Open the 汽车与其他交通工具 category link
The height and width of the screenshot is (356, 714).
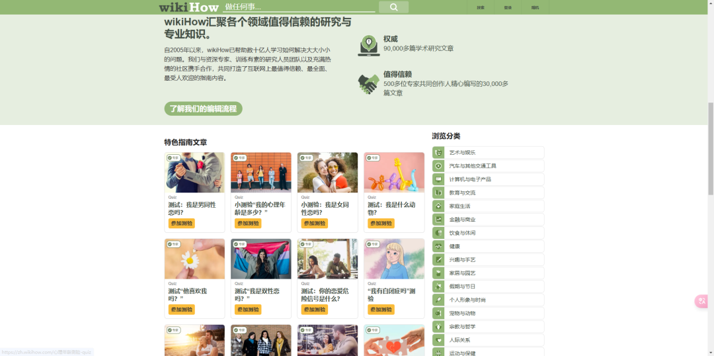(x=488, y=166)
